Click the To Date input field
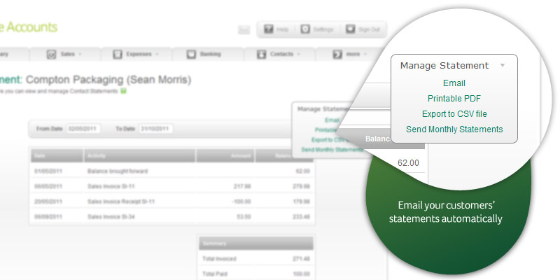This screenshot has height=280, width=560. (155, 129)
